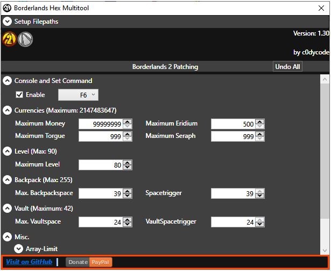Select the Borderlands 2 game icon
331x271 pixels.
(9, 39)
